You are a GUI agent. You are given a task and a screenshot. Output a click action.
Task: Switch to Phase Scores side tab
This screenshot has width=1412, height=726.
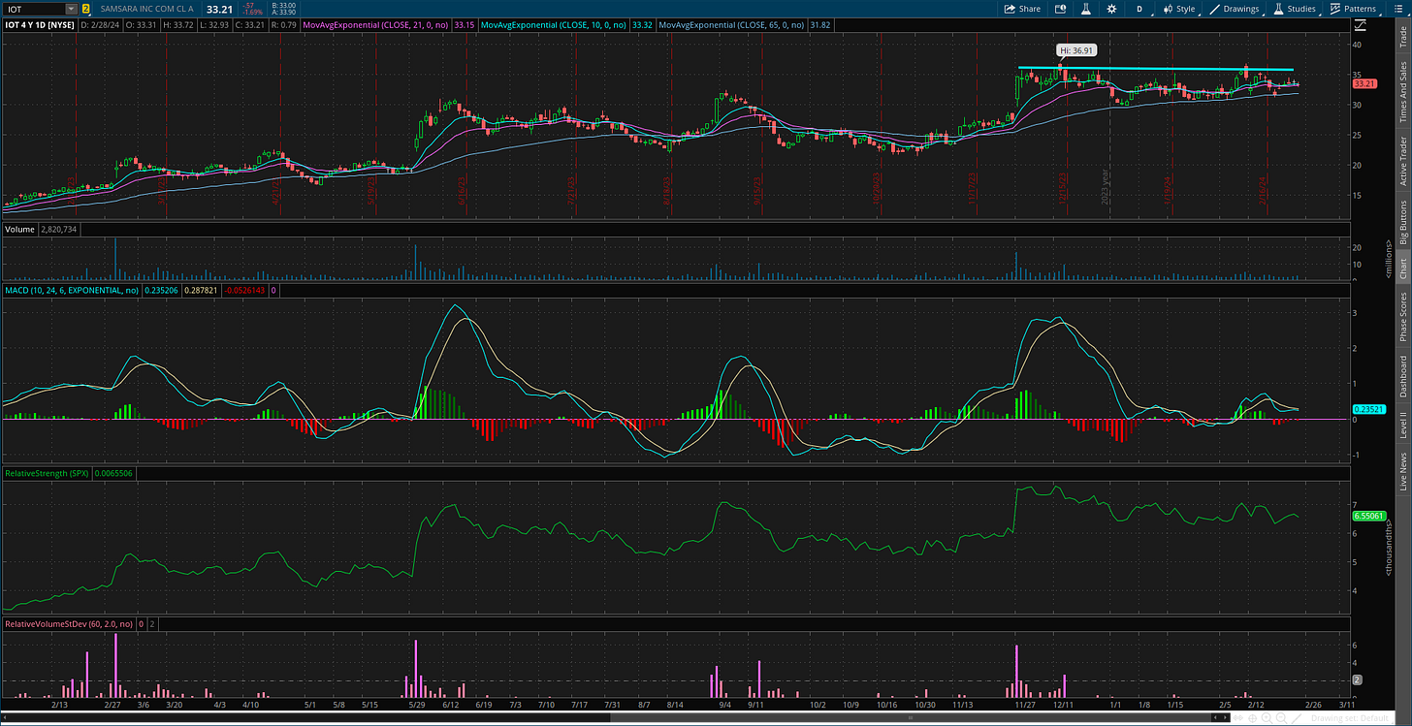click(1403, 316)
